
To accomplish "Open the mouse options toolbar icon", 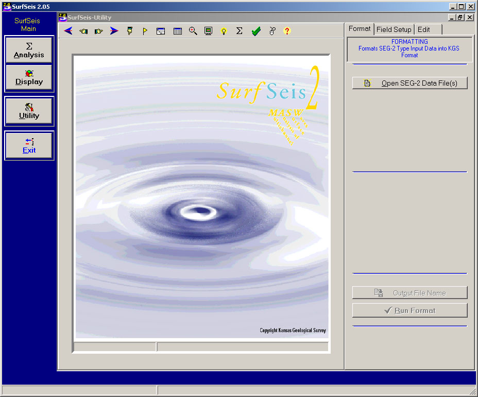I will click(272, 31).
